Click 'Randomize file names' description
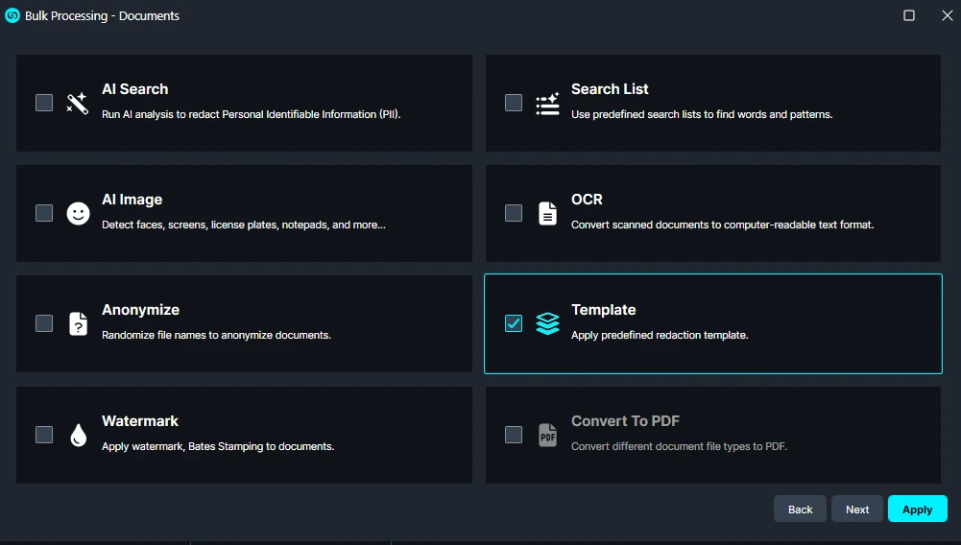Screen dimensions: 961x545 click(216, 335)
